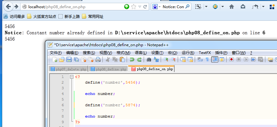This screenshot has width=277, height=127.
Task: Click the Zoom In magnifier icon
Action: point(166,59)
